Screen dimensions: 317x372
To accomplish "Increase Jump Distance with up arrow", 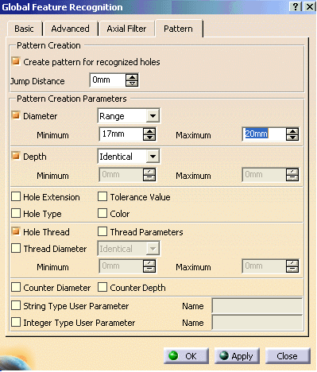I will coord(132,77).
